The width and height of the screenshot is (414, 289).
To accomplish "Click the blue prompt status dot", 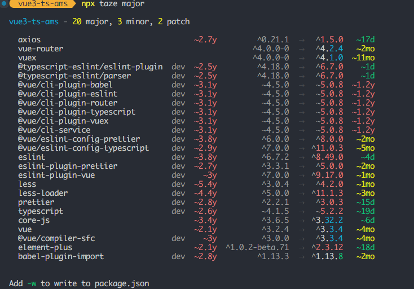I will click(x=4, y=3).
